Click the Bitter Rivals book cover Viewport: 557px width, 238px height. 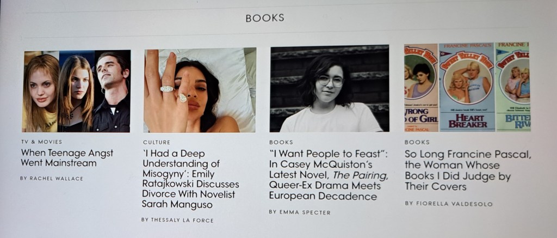512,87
